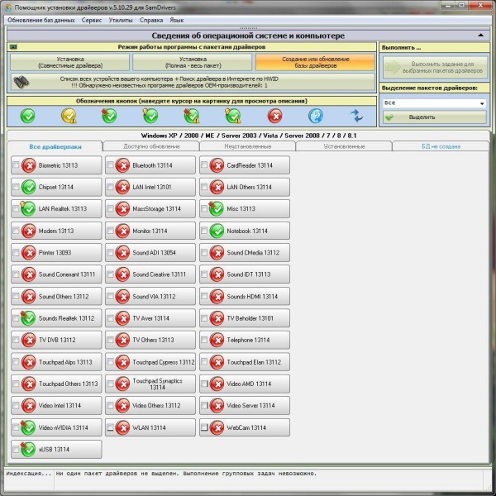Screen dimensions: 496x496
Task: Switch to the Неустановленные tab
Action: pos(247,146)
